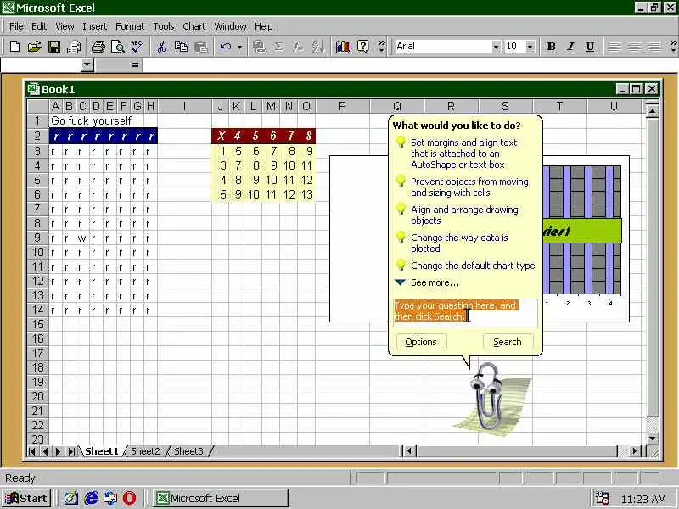Open the Format menu
Viewport: 679px width, 509px height.
[x=130, y=27]
